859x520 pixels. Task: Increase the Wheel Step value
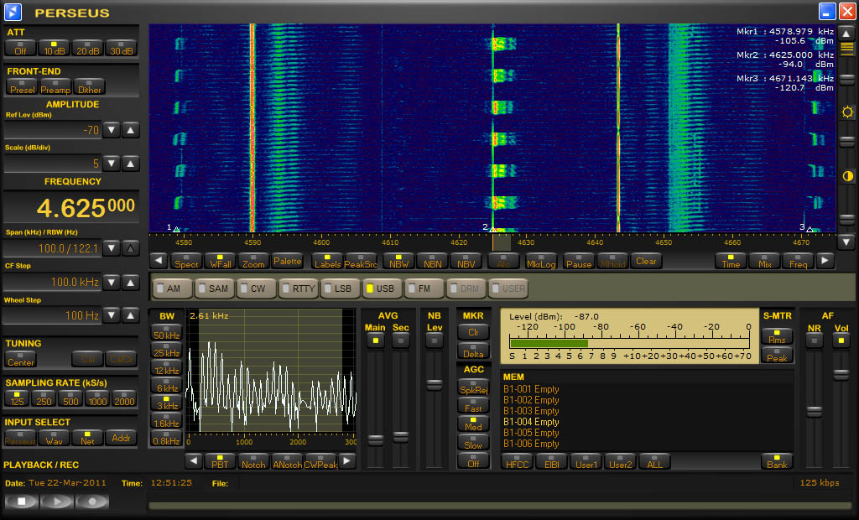tap(130, 315)
